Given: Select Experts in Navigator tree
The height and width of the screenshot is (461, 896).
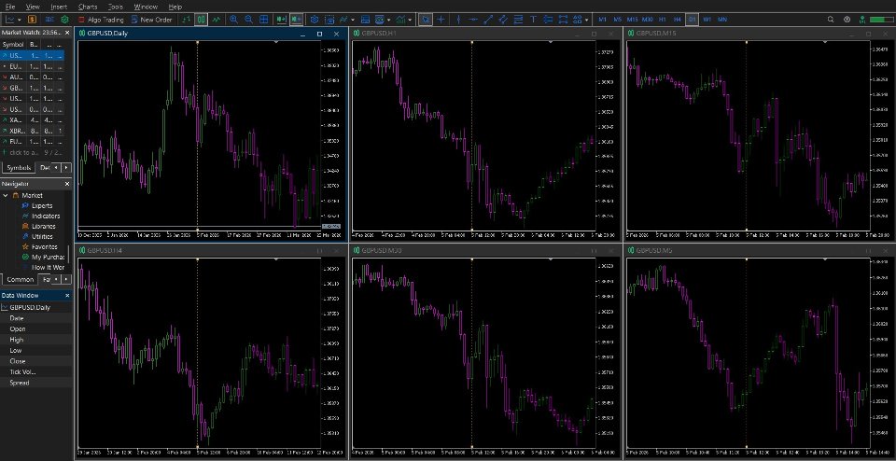Looking at the screenshot, I should pos(42,205).
